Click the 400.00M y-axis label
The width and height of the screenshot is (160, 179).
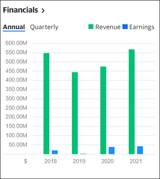click(16, 80)
